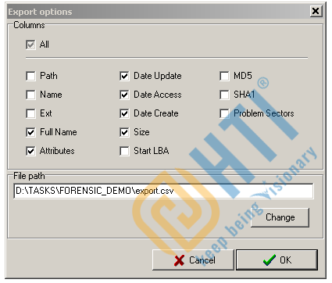Click Change to pick another file
This screenshot has height=283, width=332.
click(x=280, y=217)
